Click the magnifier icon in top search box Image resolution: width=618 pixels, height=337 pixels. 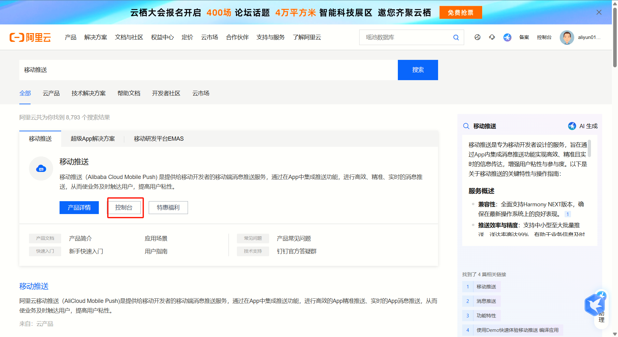(456, 37)
